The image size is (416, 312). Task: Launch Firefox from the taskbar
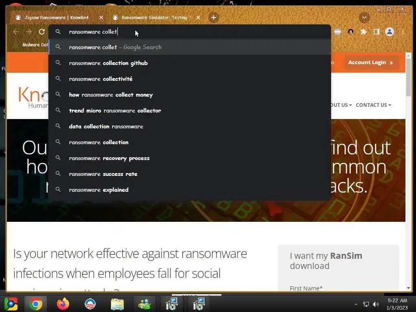click(63, 304)
